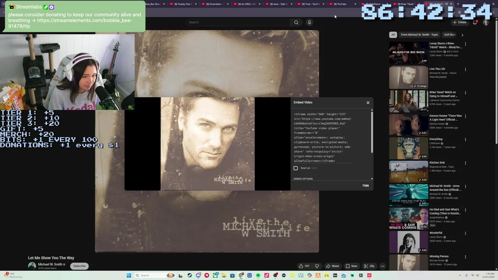Click the Windows taskbar Search box
The height and width of the screenshot is (280, 498).
(x=154, y=275)
